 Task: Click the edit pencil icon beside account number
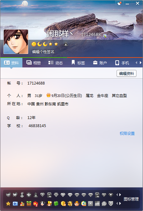click(x=105, y=36)
